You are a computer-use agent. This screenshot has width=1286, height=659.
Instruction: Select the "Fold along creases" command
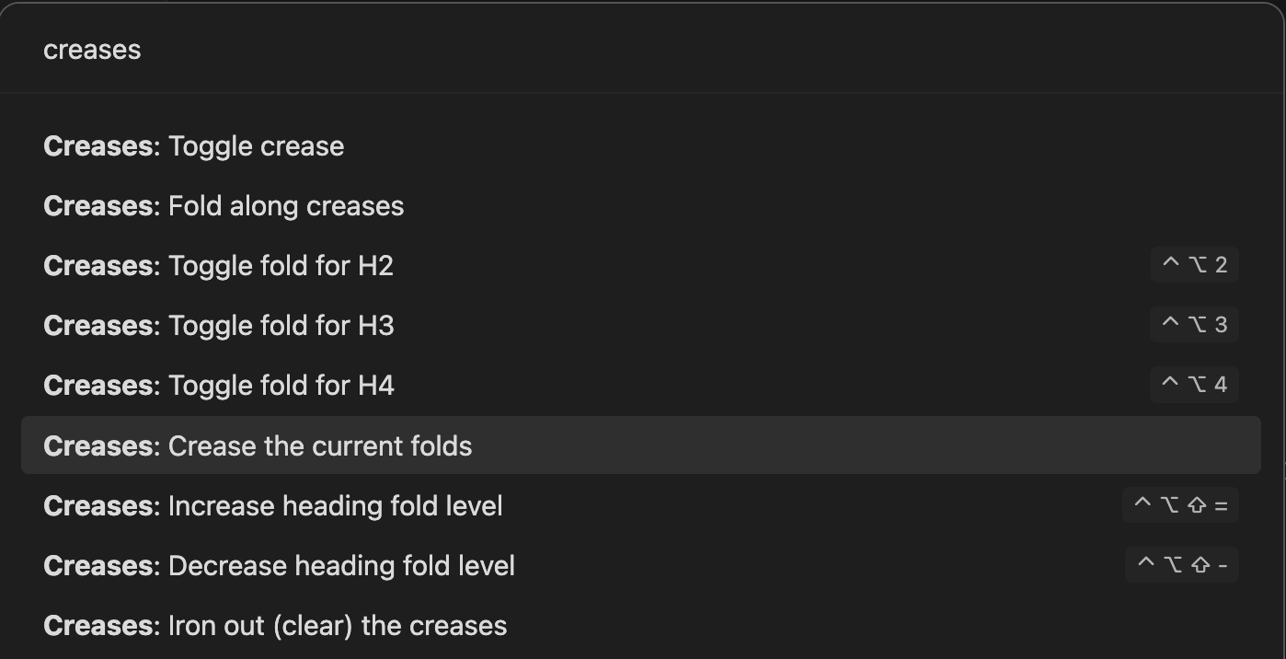[224, 205]
